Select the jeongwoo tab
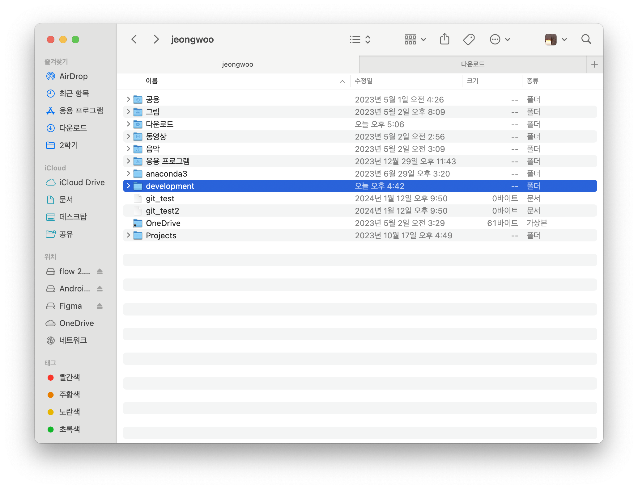The height and width of the screenshot is (489, 638). 237,65
